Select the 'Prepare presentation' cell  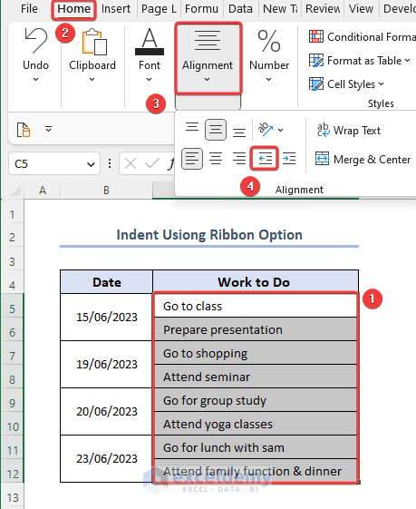click(256, 329)
